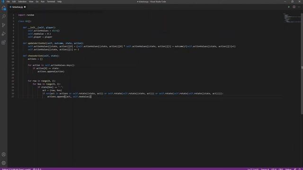The image size is (303, 170).
Task: Open the Accounts menu icon
Action: [4, 154]
